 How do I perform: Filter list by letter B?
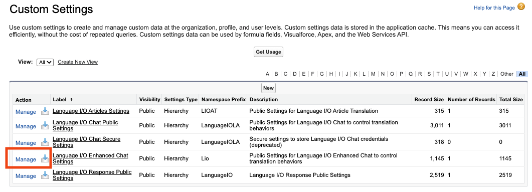(x=276, y=74)
